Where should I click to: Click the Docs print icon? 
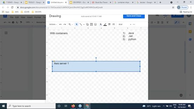coord(13,22)
